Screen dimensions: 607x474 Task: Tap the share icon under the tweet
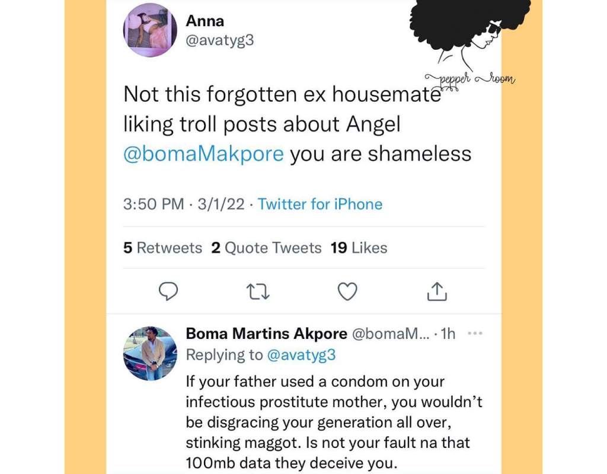(x=436, y=290)
